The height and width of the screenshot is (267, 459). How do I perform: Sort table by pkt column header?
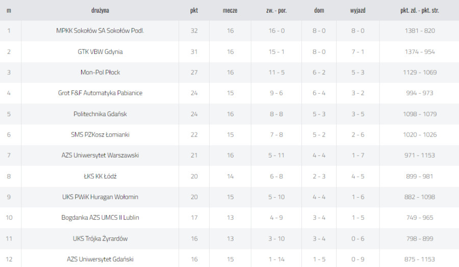click(x=194, y=11)
